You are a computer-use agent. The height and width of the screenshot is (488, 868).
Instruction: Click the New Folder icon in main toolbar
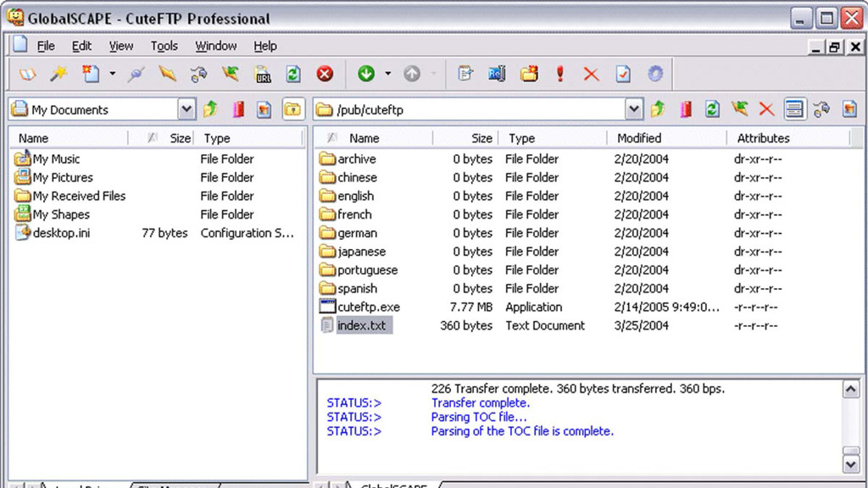point(529,74)
